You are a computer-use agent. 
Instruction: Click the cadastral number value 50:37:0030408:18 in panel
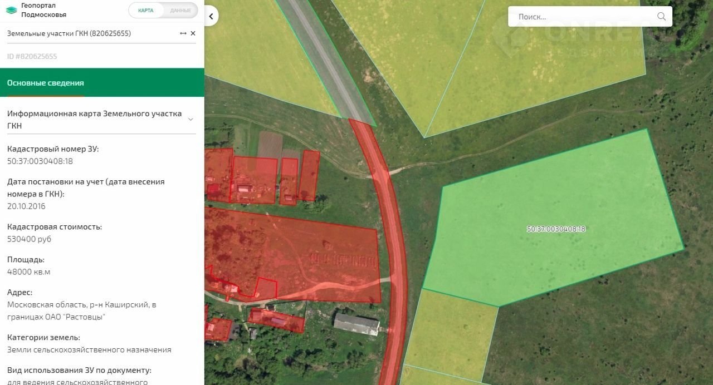click(x=40, y=161)
